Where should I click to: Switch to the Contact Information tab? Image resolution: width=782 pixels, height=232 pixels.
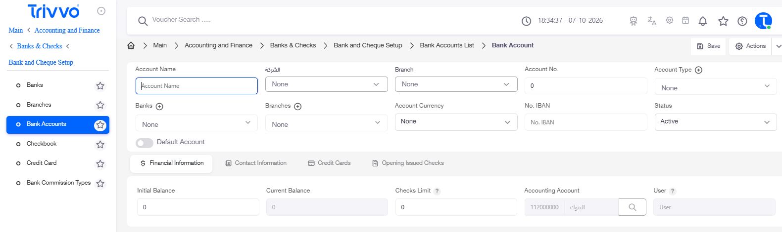tap(256, 163)
